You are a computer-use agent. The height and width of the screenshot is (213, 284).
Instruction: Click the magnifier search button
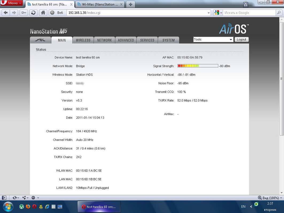(x=279, y=13)
